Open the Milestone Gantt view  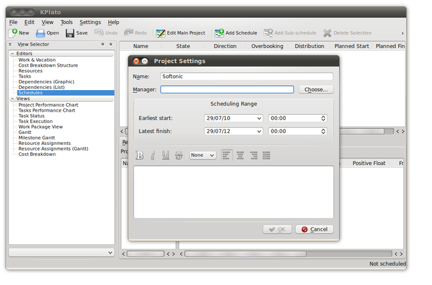[36, 138]
